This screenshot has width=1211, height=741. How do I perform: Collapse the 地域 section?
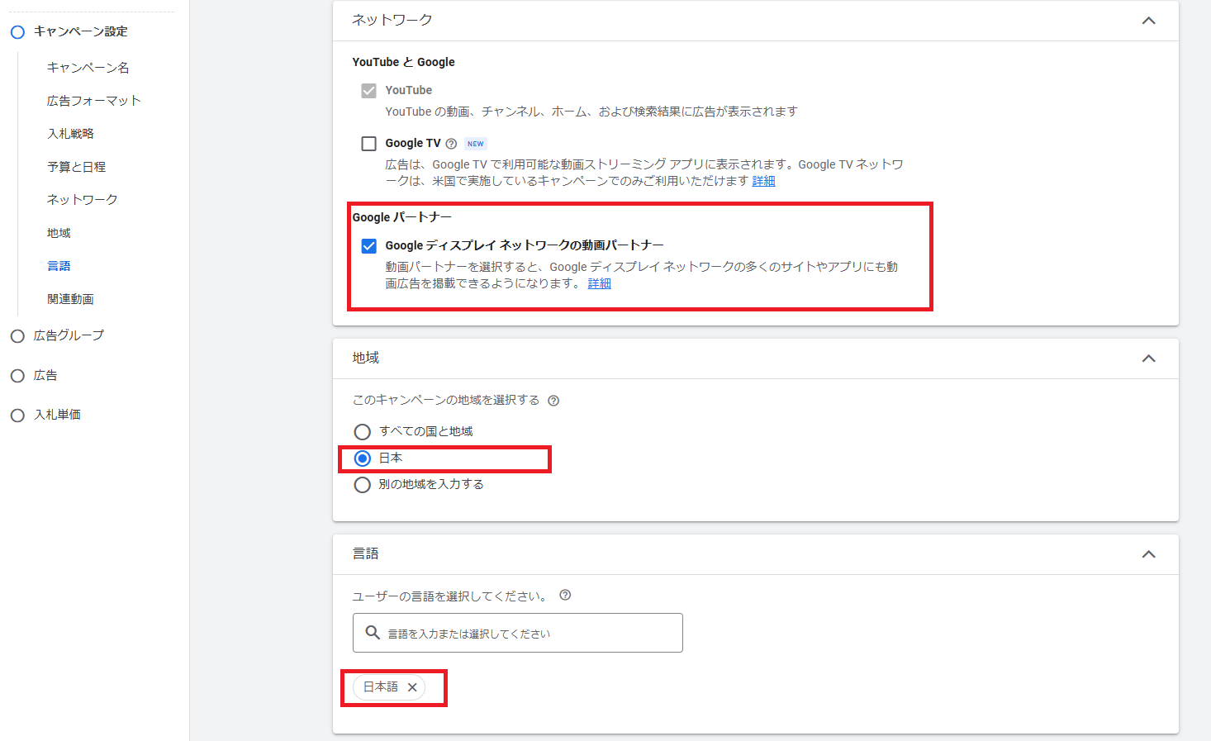(x=1148, y=359)
